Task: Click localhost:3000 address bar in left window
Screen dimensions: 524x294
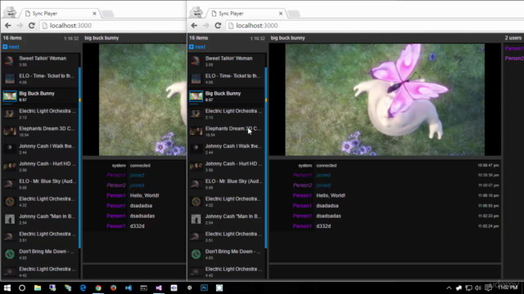Action: pos(113,25)
